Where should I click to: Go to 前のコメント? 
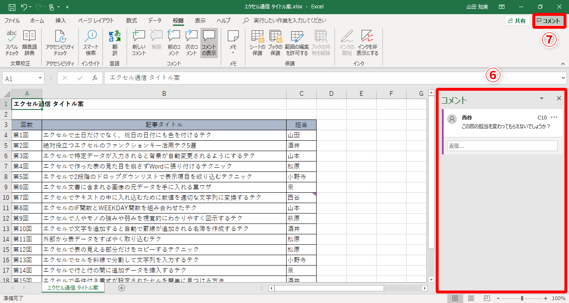tap(174, 43)
